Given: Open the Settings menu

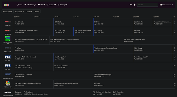Looking at the screenshot, I should pos(62,5).
